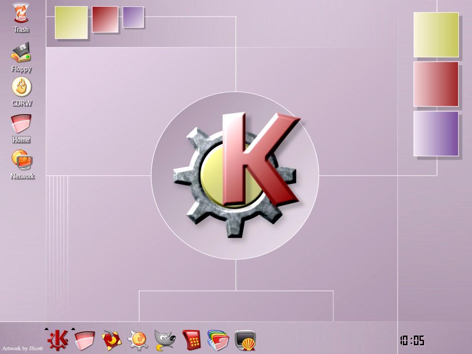
Task: Click the 10:05 panel clock
Action: pyautogui.click(x=412, y=341)
